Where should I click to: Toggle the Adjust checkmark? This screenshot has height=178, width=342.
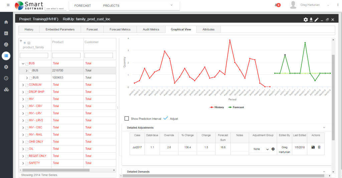pyautogui.click(x=166, y=118)
